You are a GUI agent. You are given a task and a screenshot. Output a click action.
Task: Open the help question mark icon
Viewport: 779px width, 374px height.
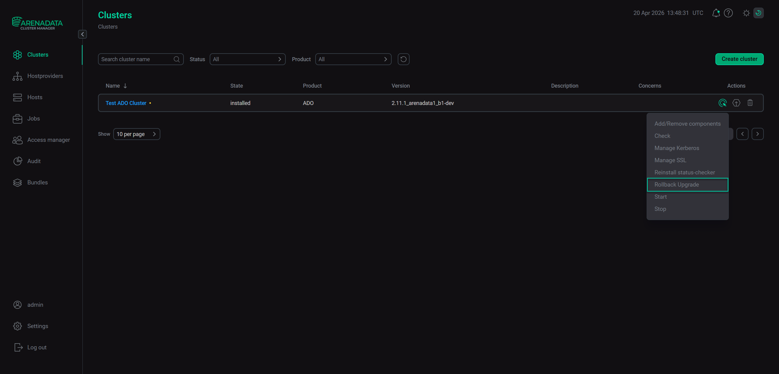point(728,13)
